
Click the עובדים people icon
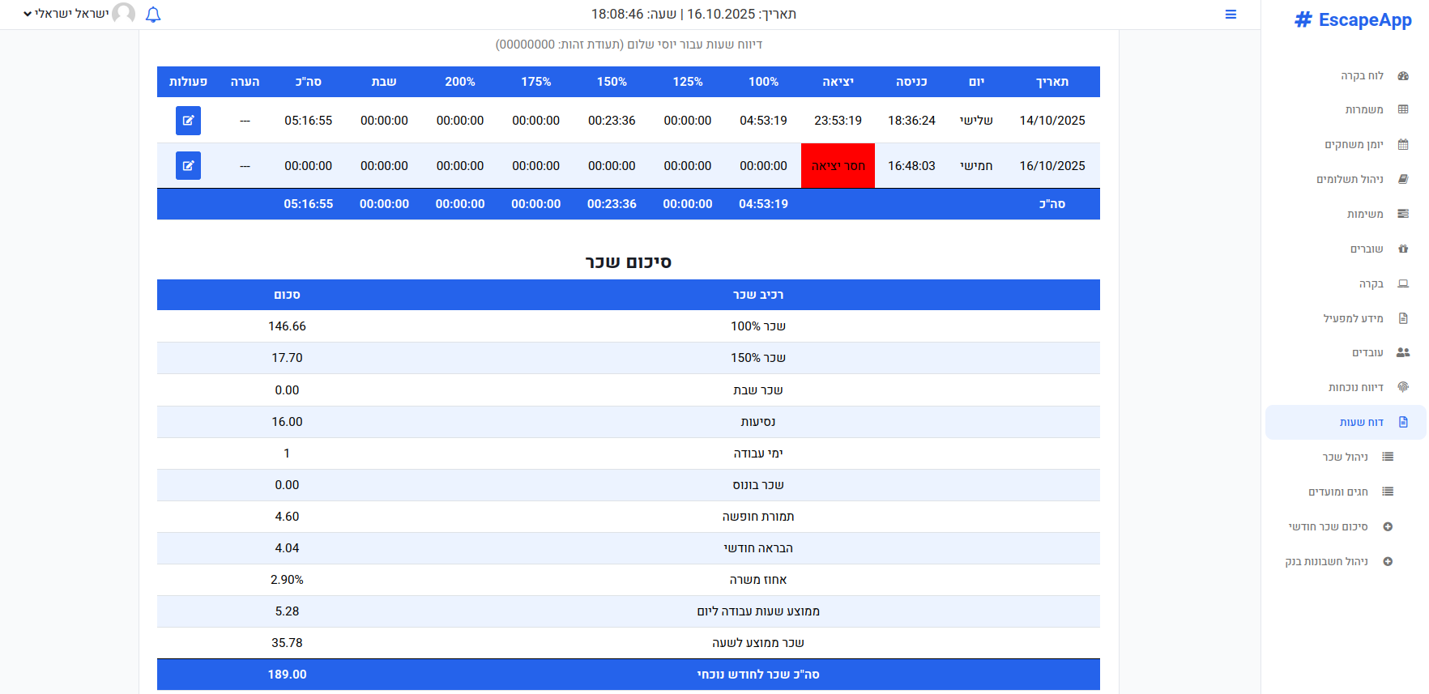point(1403,353)
